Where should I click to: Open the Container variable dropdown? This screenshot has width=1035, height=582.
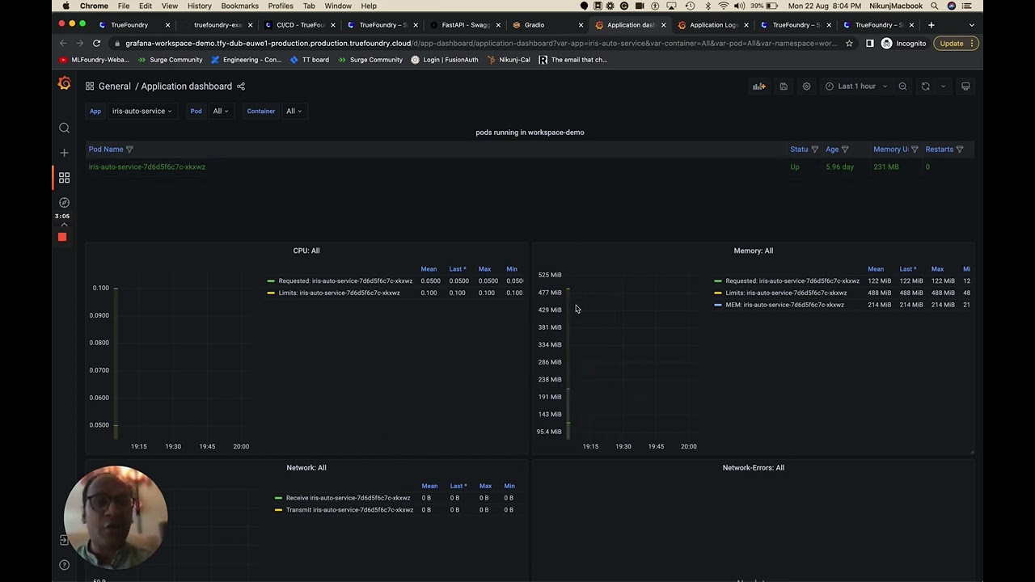click(294, 111)
